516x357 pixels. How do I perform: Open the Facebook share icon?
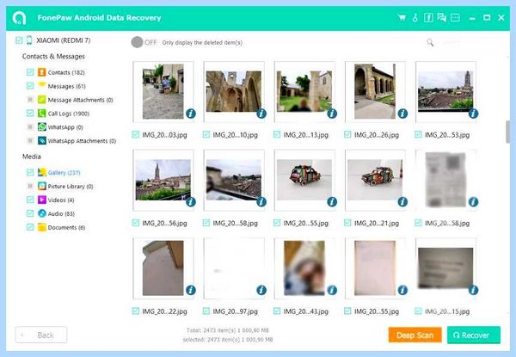click(428, 17)
